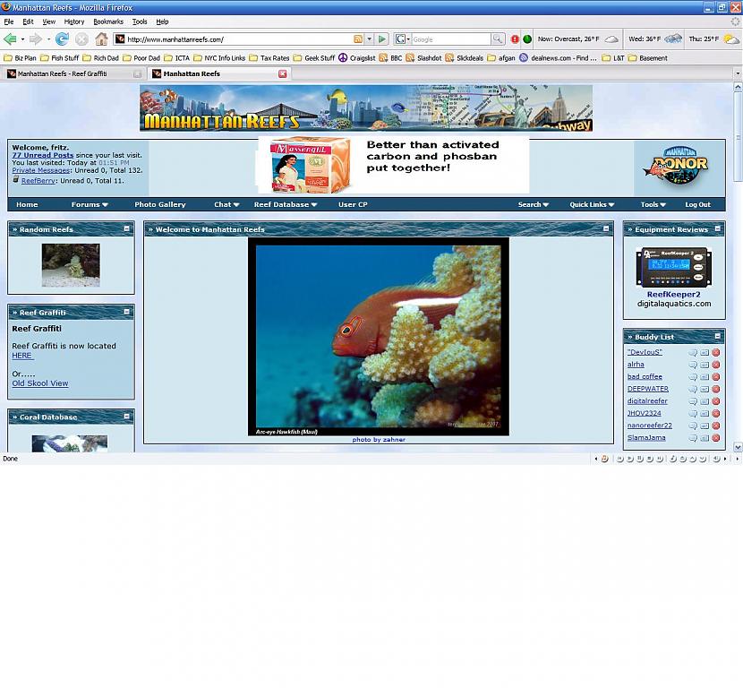The width and height of the screenshot is (743, 688).
Task: Click the FoxyTunes volume speaker icon
Action: 716,459
